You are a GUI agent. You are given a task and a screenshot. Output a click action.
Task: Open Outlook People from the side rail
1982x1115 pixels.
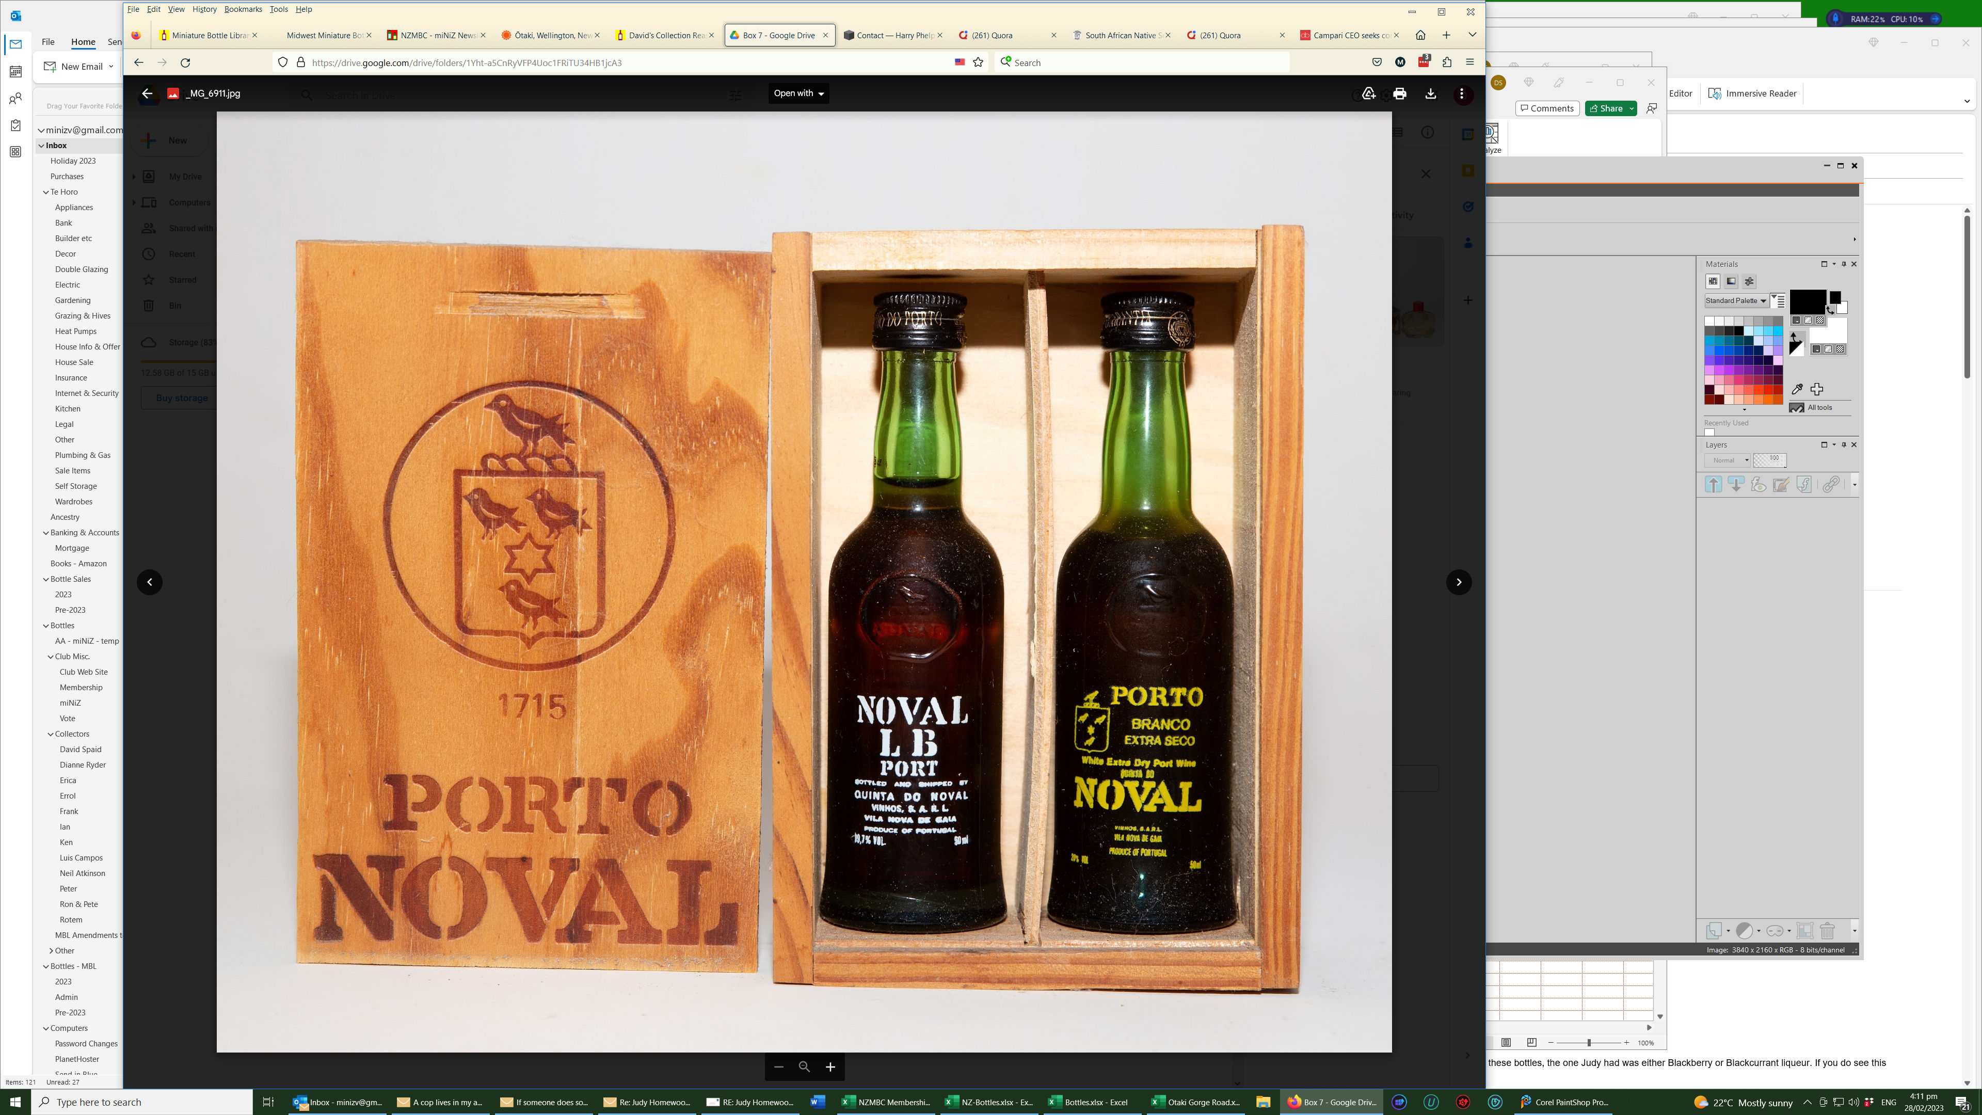pyautogui.click(x=15, y=99)
